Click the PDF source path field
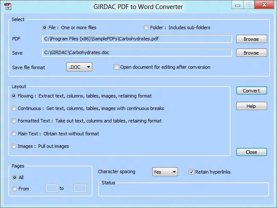Viewport: 277px width, 208px height. [x=137, y=39]
